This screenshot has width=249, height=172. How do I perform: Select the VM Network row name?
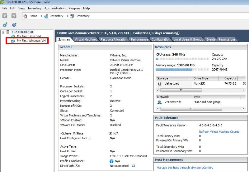(x=173, y=102)
